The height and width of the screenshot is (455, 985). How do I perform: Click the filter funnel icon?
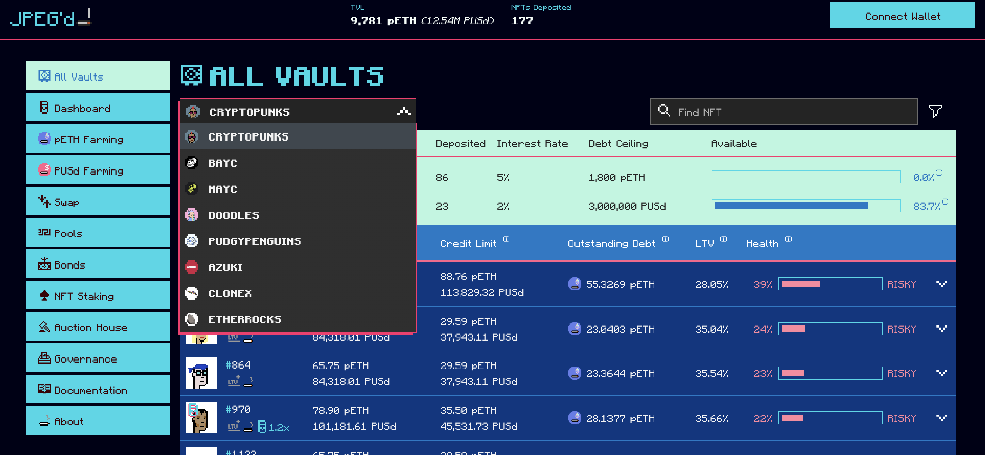click(935, 112)
